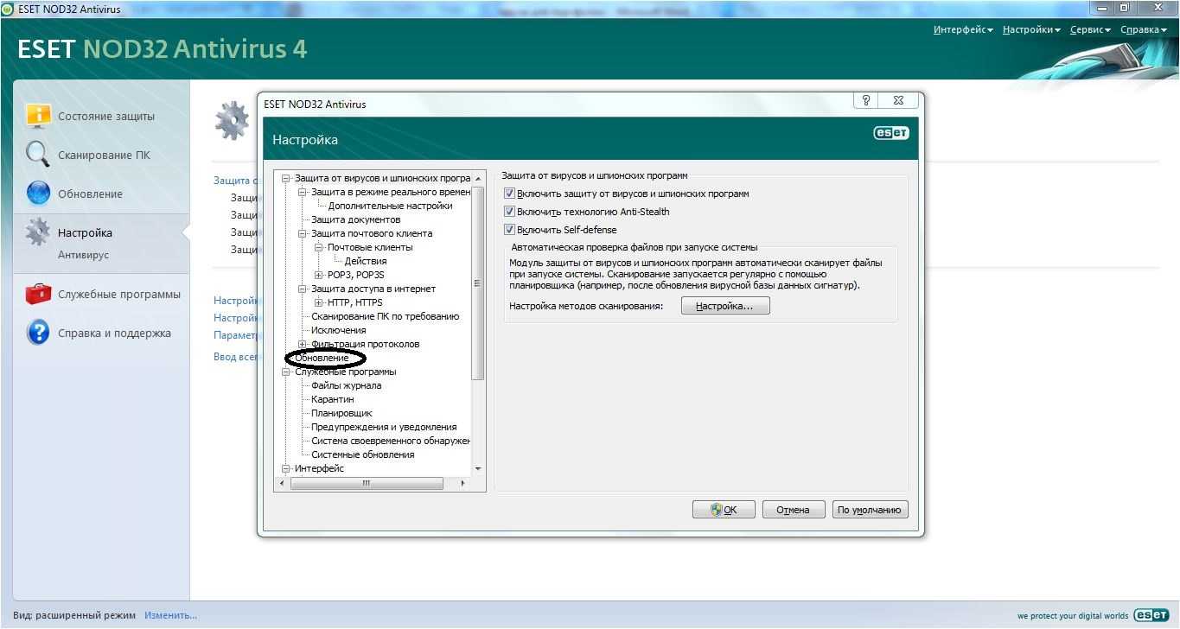The width and height of the screenshot is (1180, 629).
Task: Toggle Включить Self-defense checkbox
Action: click(x=509, y=230)
